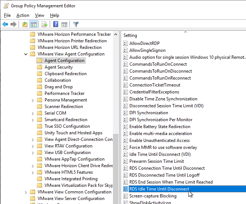
Task: Click the VMware Horizon URL Redirection folder icon
Action: click(33, 47)
